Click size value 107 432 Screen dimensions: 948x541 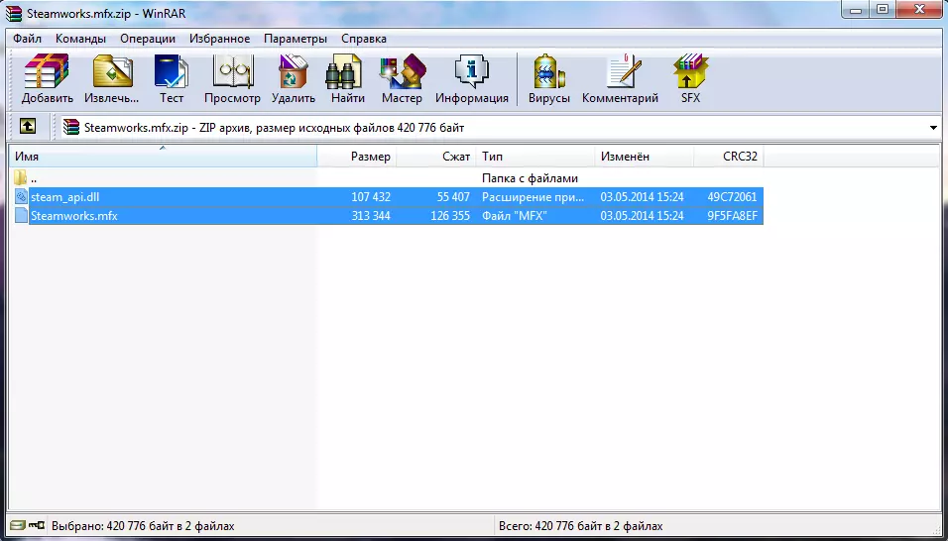pos(371,197)
